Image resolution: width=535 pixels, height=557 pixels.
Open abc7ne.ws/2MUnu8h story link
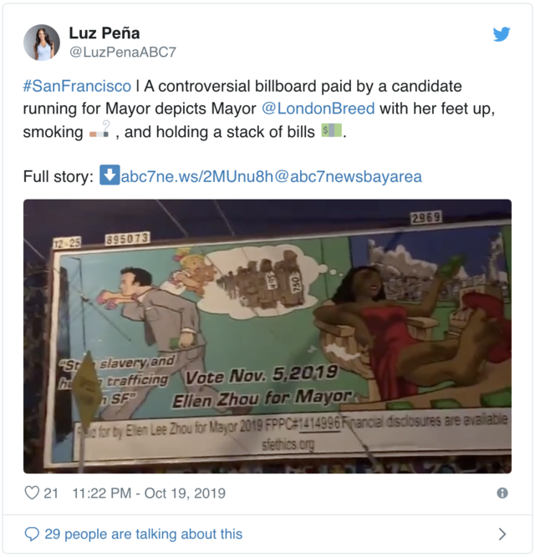[197, 176]
